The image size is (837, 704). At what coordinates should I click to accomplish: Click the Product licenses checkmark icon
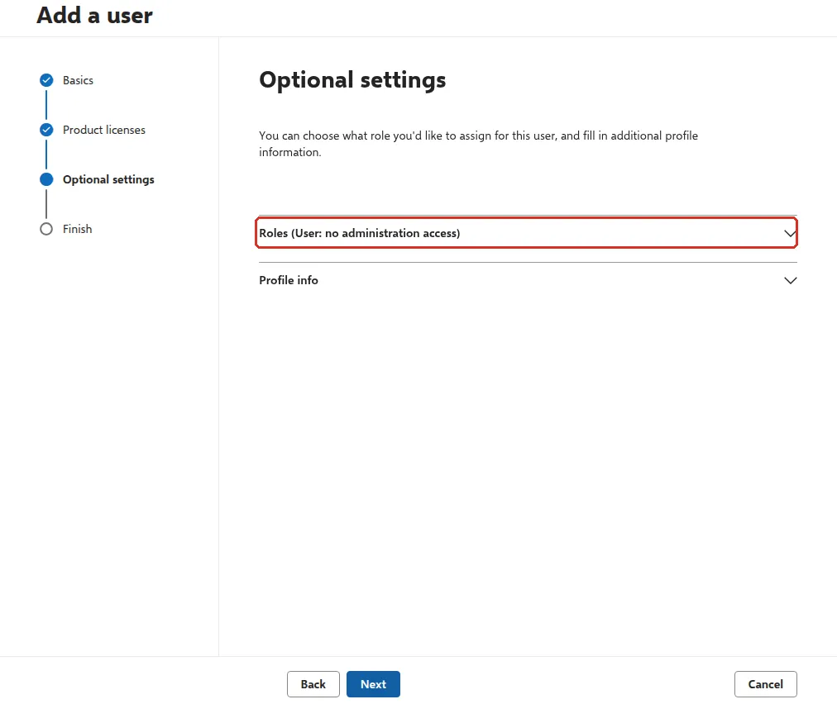[46, 130]
